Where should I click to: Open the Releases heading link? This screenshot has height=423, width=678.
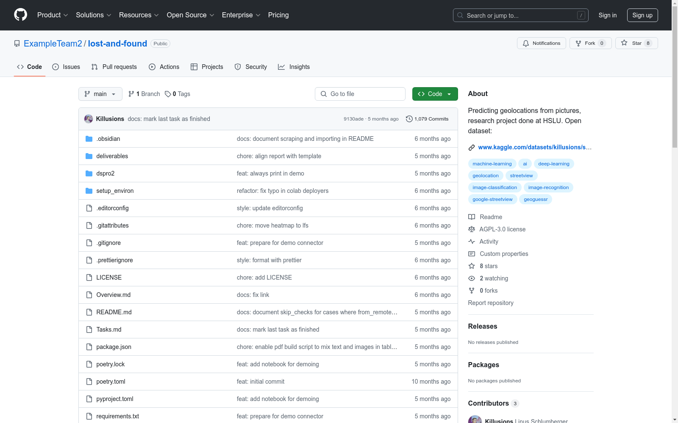tap(483, 326)
